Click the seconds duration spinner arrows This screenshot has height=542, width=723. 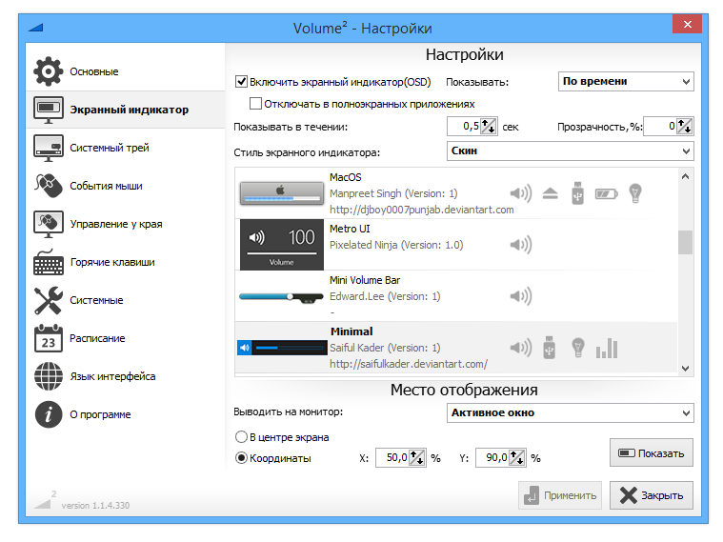(489, 127)
